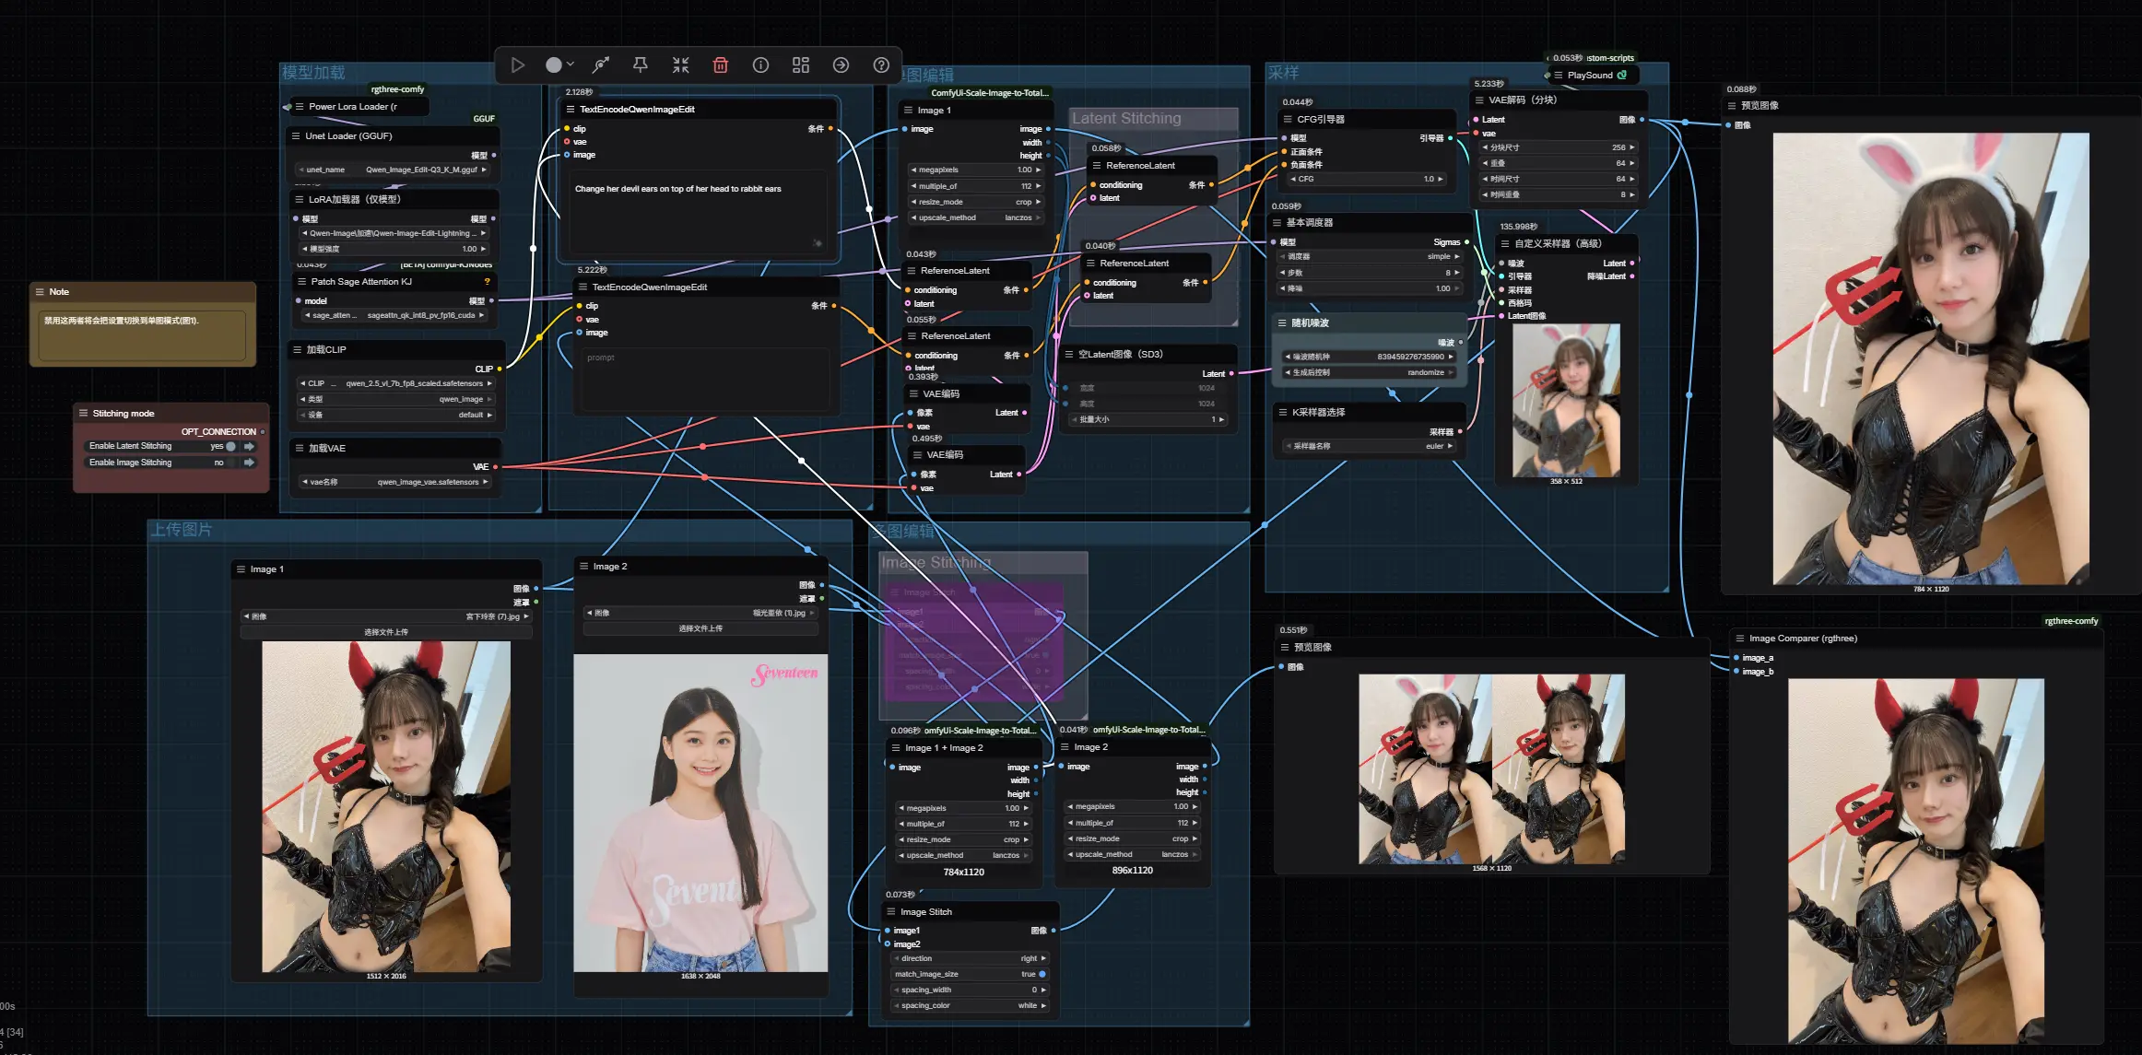Click the hamburger icon on Stitching mode node
The width and height of the screenshot is (2142, 1055).
coord(84,413)
